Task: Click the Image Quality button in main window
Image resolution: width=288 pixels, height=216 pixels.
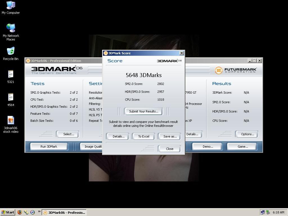Action: pos(91,147)
